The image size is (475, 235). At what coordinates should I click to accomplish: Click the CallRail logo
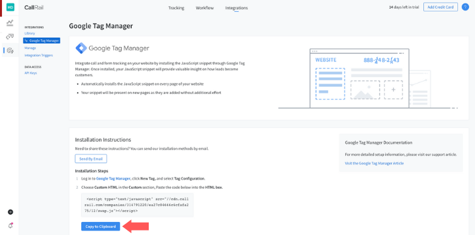(34, 8)
